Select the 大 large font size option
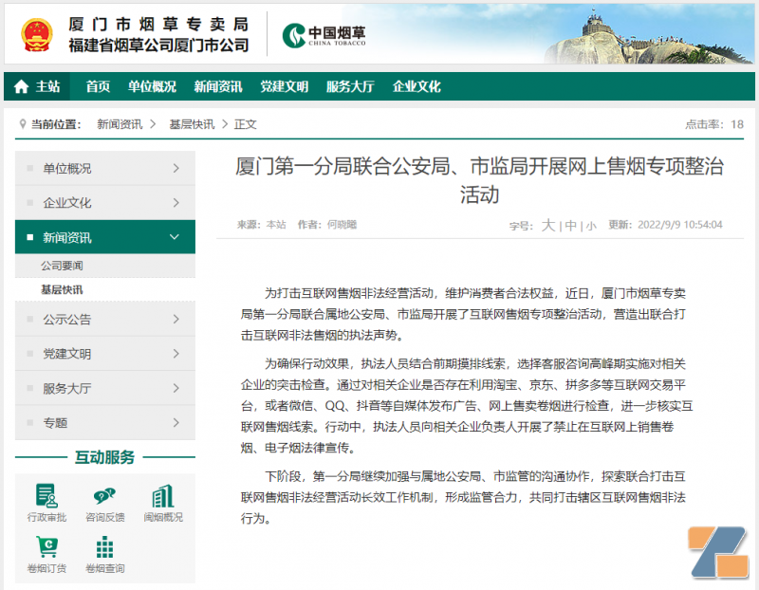The image size is (759, 590). pos(548,225)
